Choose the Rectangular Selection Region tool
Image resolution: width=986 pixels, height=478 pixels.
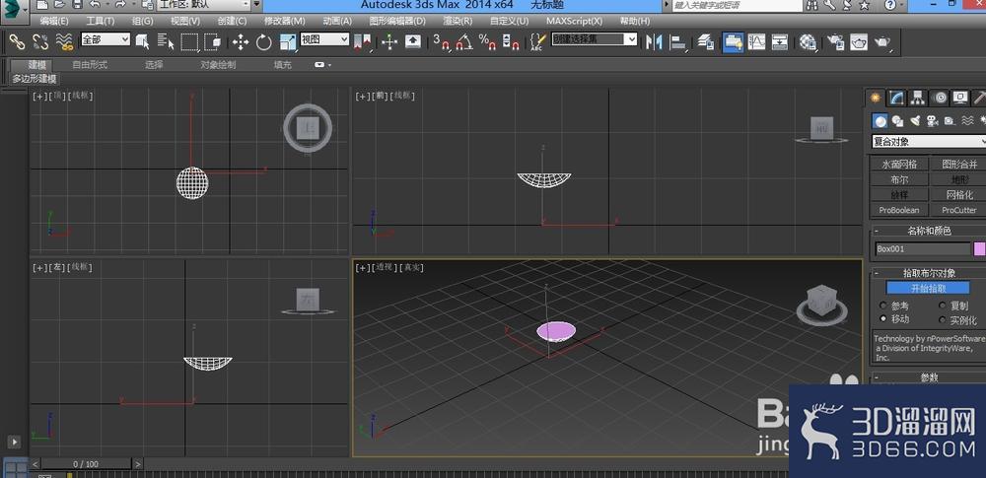click(189, 42)
